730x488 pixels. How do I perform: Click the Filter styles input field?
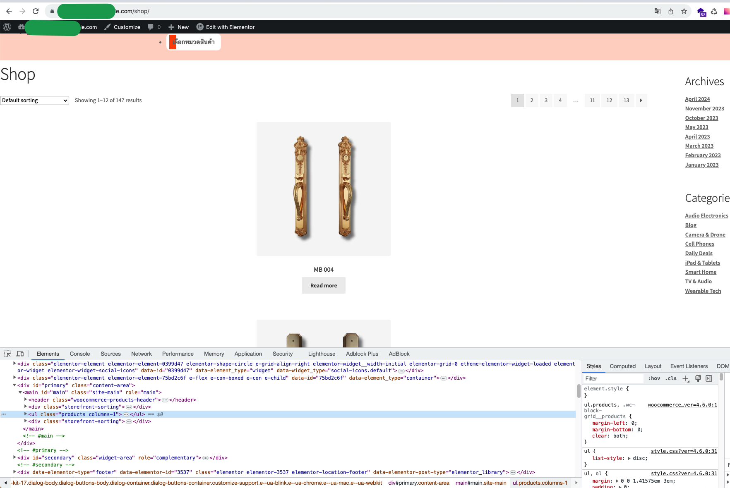pyautogui.click(x=613, y=378)
